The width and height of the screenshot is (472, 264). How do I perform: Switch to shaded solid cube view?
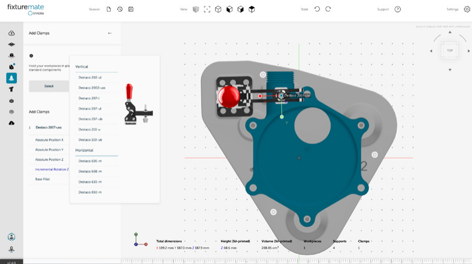pyautogui.click(x=196, y=9)
